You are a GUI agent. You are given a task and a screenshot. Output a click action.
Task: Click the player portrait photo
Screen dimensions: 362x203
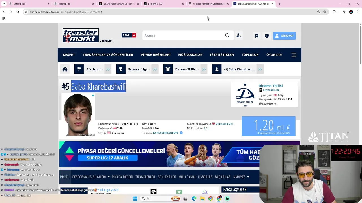(x=78, y=115)
